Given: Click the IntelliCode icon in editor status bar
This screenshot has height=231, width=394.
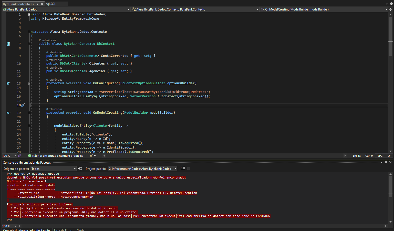Looking at the screenshot, I should point(19,156).
